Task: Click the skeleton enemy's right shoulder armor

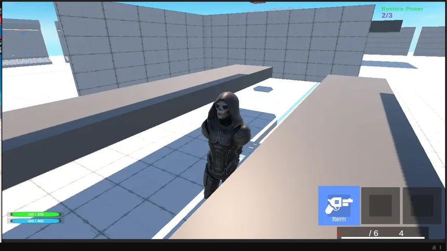Action: click(x=243, y=133)
